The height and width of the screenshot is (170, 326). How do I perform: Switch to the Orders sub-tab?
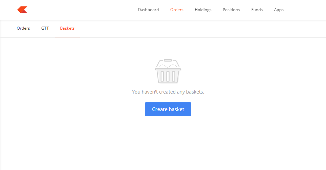click(x=23, y=28)
